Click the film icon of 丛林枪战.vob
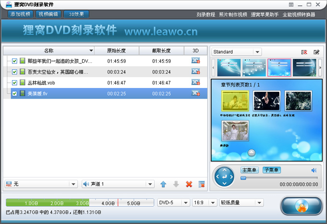The width and height of the screenshot is (327, 224). pos(22,83)
